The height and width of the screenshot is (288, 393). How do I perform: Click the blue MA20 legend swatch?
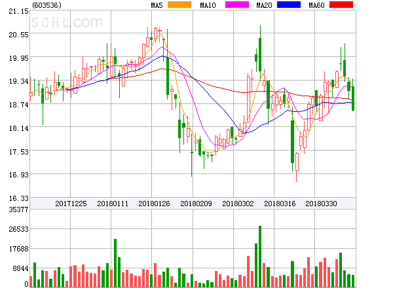(x=289, y=5)
